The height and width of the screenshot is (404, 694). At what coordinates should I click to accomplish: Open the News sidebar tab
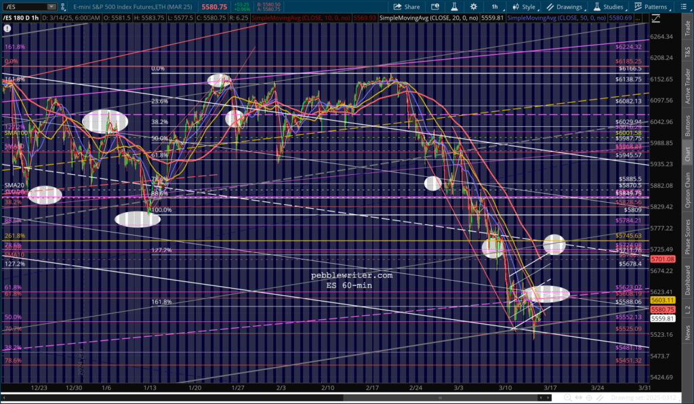[x=687, y=333]
